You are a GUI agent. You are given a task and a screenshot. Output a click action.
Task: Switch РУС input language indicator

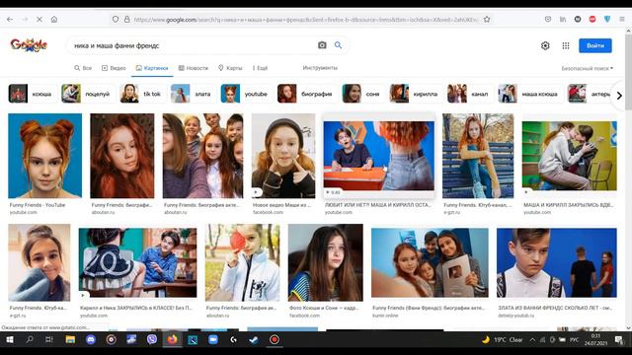pos(574,340)
